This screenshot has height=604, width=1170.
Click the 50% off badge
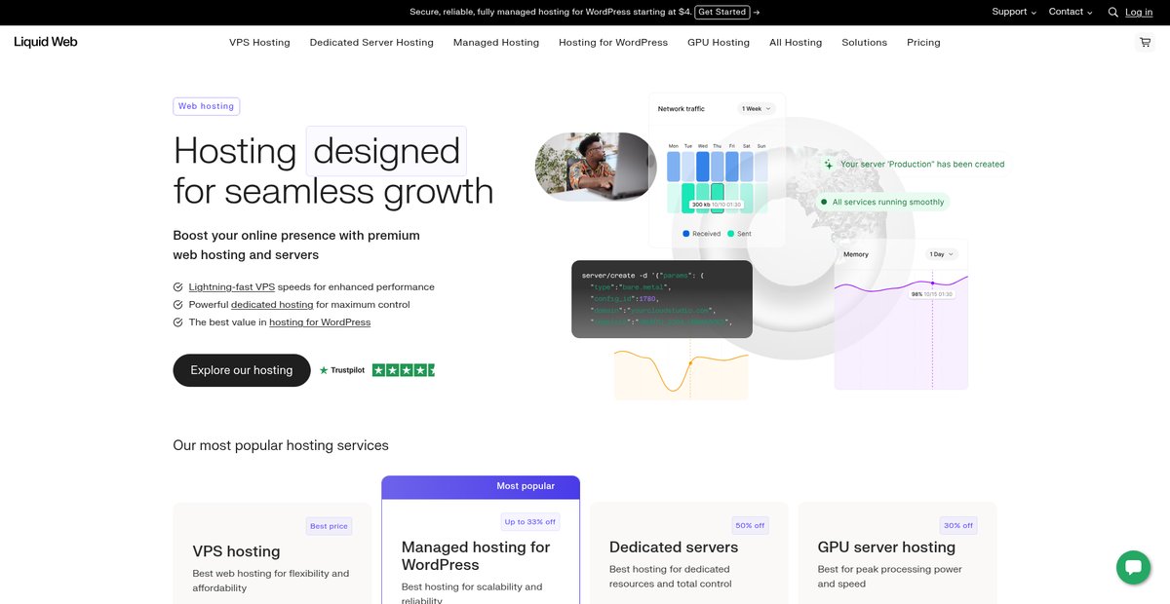click(751, 525)
